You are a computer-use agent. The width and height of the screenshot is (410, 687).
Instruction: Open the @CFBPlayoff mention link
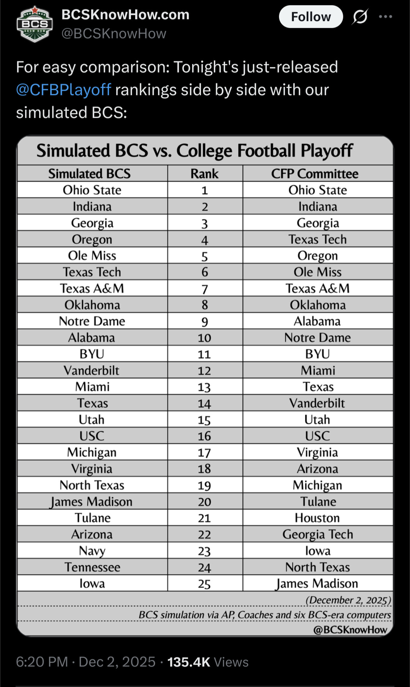(x=63, y=90)
